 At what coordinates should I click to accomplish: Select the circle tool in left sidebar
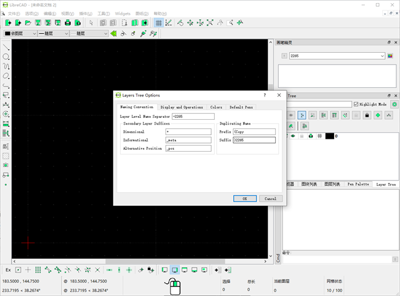[6, 57]
